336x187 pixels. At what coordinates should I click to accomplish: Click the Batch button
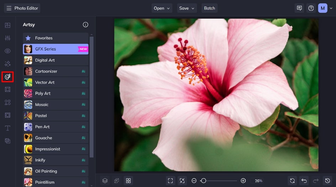coord(209,8)
